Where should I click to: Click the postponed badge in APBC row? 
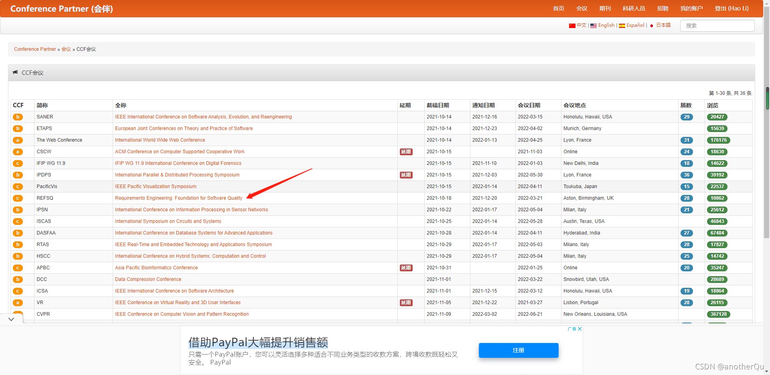[x=406, y=268]
